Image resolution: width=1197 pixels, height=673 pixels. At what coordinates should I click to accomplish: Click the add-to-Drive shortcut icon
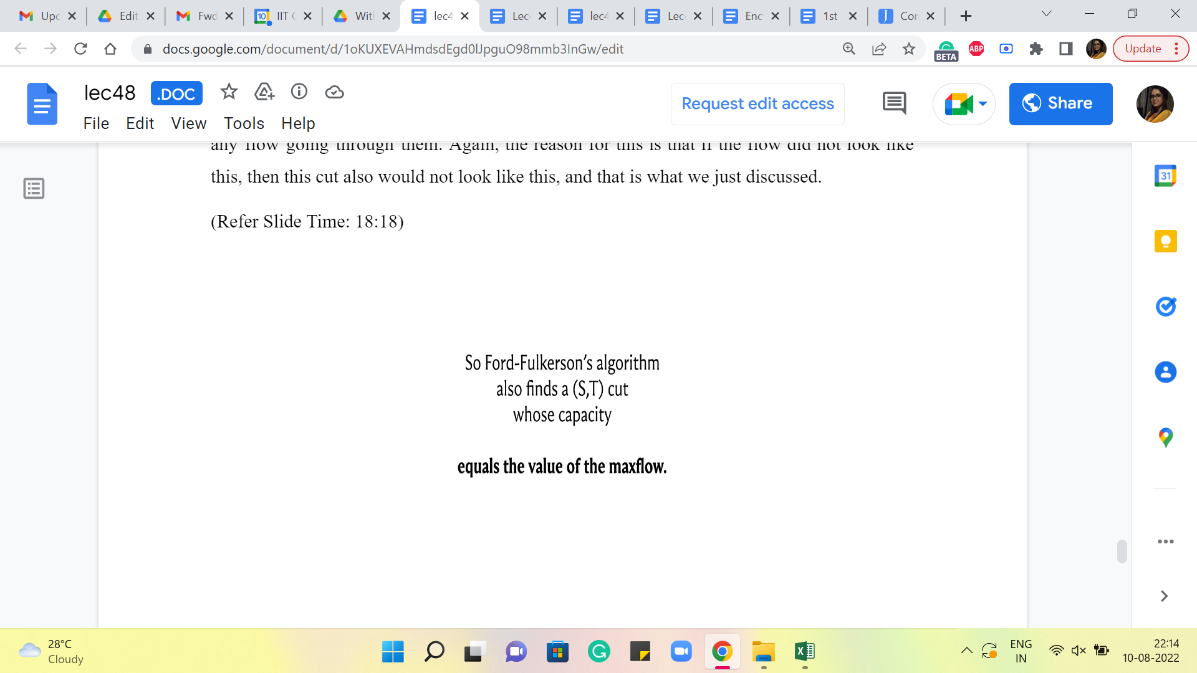click(x=264, y=92)
